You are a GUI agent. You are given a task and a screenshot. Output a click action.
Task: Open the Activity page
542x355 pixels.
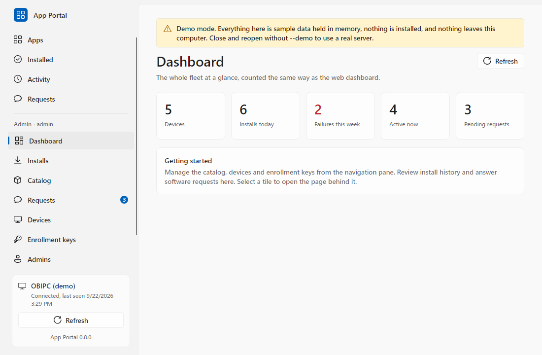(x=71, y=79)
